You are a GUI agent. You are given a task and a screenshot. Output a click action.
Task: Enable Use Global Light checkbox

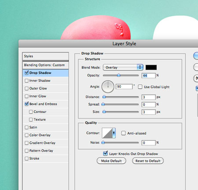140,87
